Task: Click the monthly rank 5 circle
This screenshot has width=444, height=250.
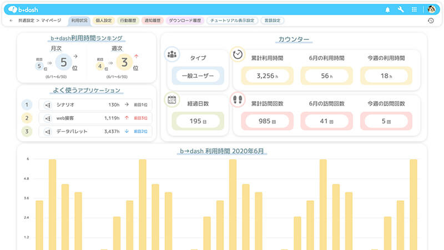Action: click(63, 62)
